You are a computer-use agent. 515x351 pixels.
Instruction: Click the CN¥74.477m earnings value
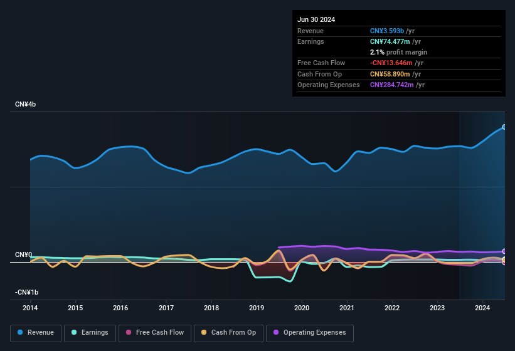click(390, 41)
